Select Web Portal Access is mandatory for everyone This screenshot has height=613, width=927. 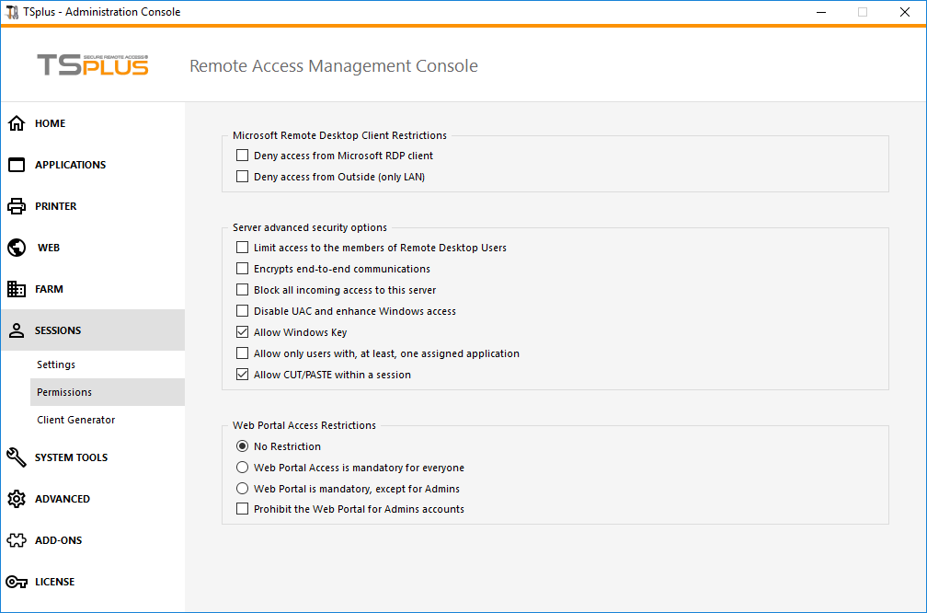click(x=243, y=468)
